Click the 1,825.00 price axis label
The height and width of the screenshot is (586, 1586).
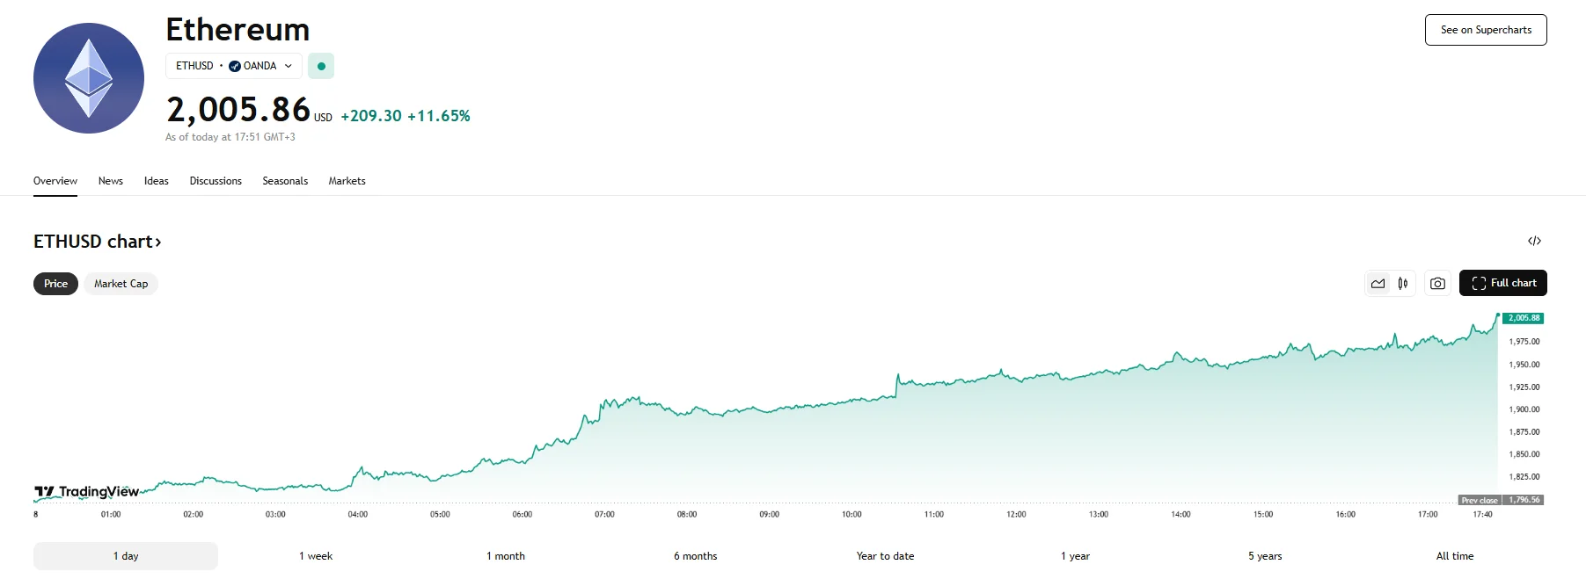[1524, 477]
